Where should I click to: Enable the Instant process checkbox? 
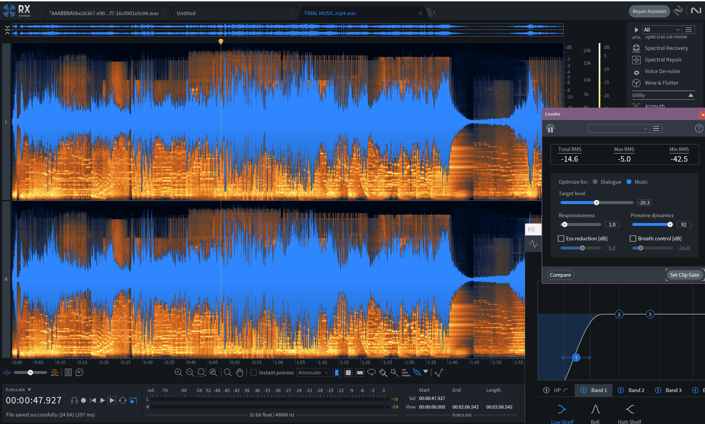pyautogui.click(x=253, y=372)
